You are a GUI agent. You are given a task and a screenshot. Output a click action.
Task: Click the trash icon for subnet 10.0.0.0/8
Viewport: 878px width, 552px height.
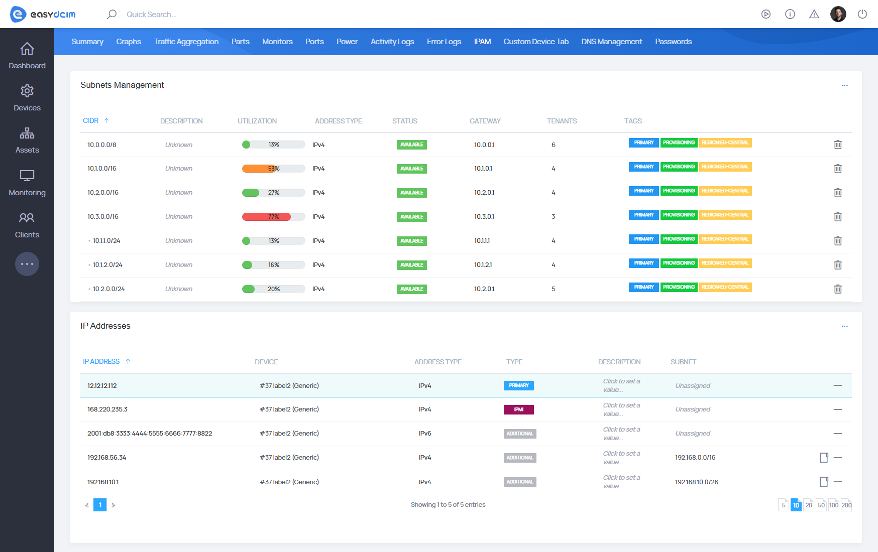(838, 145)
